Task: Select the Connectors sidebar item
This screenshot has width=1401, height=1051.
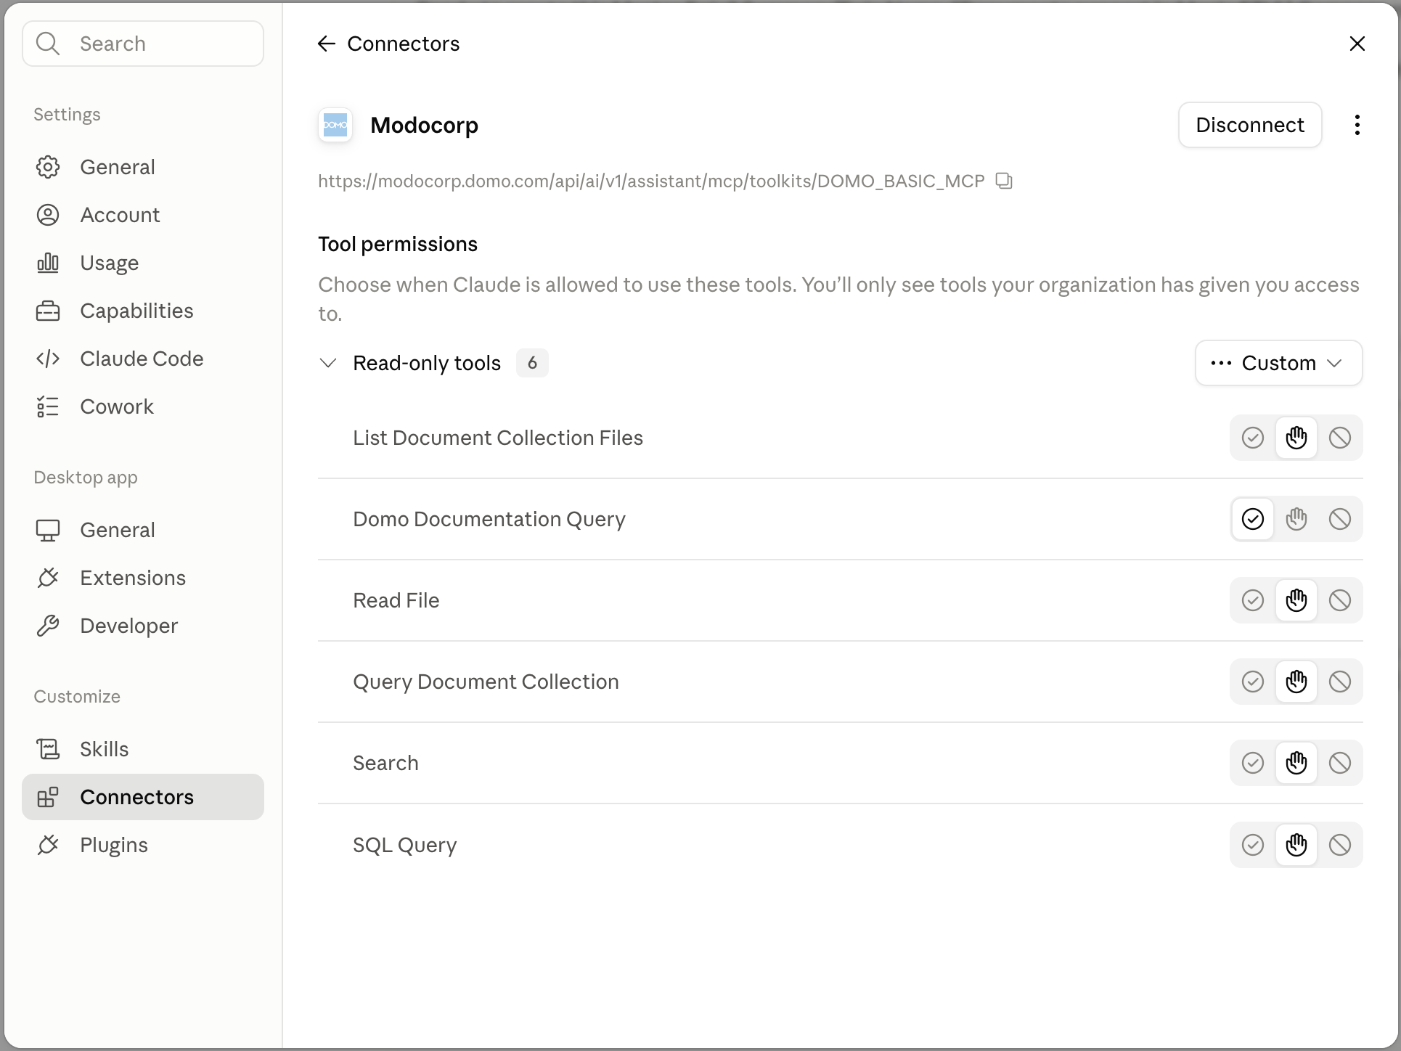Action: point(143,797)
